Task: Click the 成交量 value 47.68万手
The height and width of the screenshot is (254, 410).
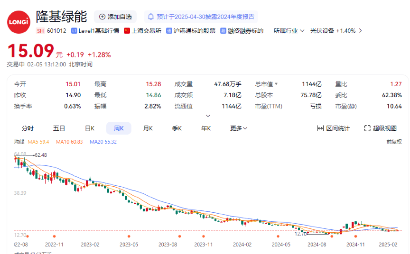Action: click(228, 84)
